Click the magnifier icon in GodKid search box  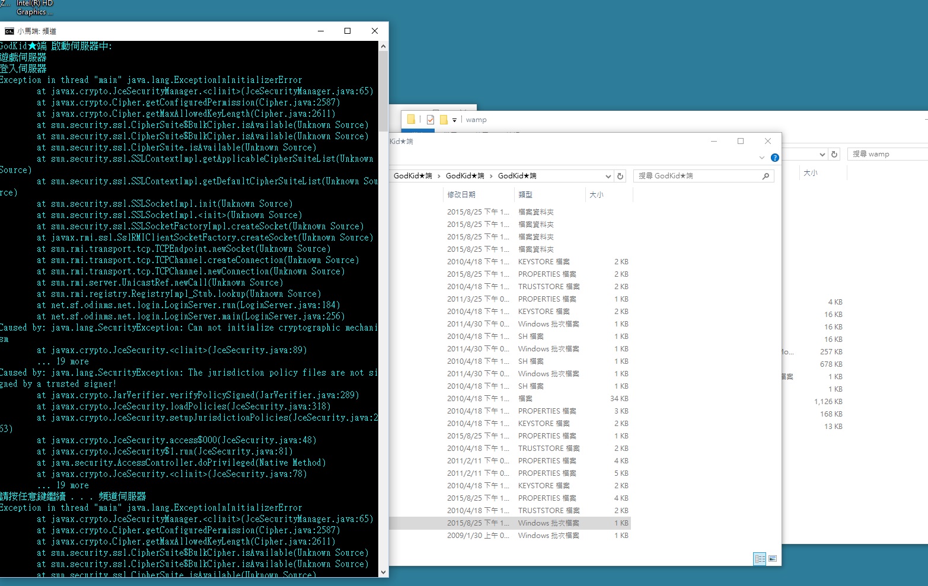coord(766,176)
